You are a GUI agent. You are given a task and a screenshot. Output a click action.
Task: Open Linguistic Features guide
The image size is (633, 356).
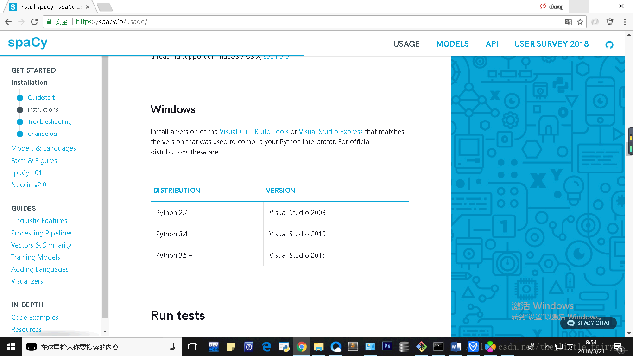(39, 221)
